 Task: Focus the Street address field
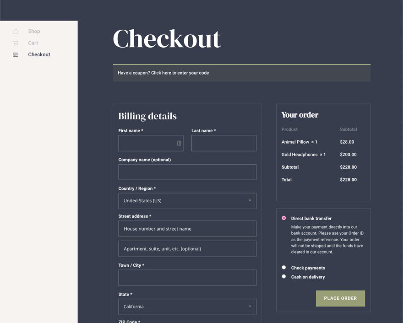click(x=187, y=229)
